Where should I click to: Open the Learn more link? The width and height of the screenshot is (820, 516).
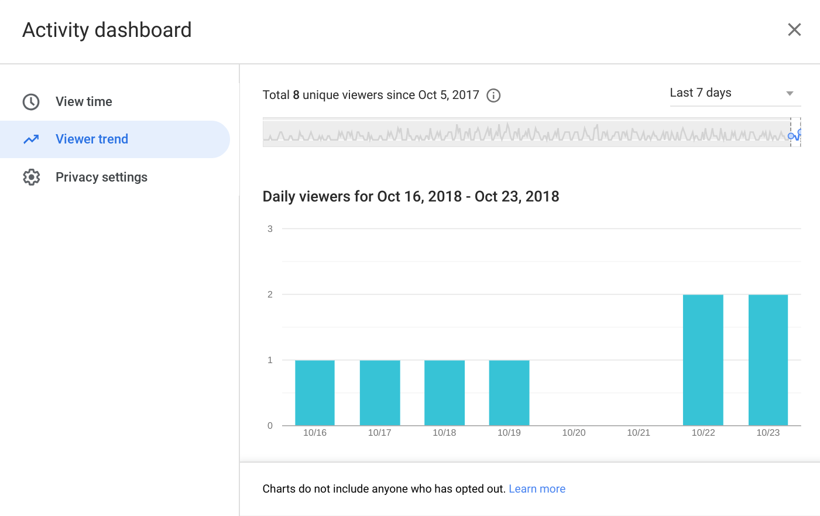pyautogui.click(x=537, y=488)
